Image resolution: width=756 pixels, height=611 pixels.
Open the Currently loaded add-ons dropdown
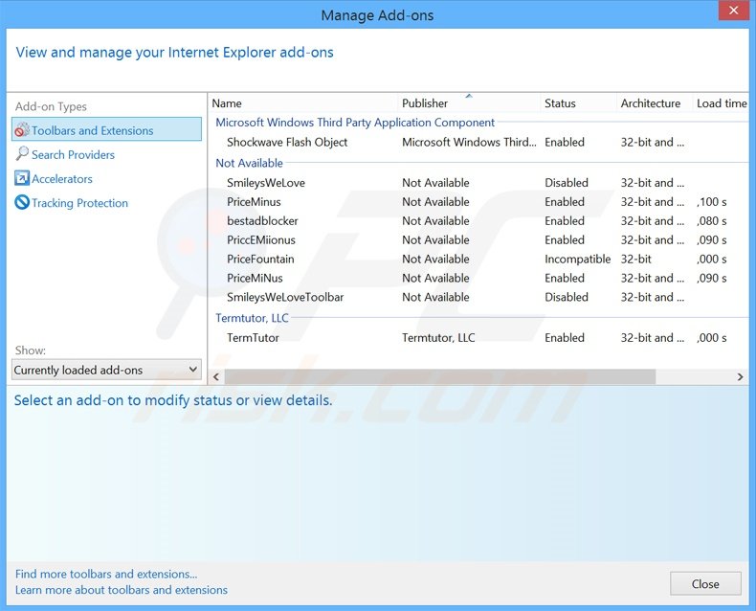click(x=106, y=370)
